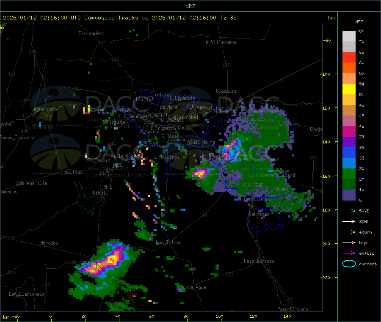Click the cyan 50YD track arrow in legend
The width and height of the screenshot is (381, 322).
coord(349,211)
